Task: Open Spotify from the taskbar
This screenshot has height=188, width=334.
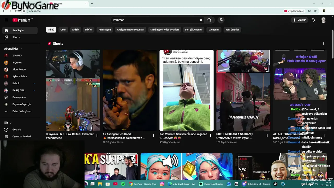Action: click(123, 184)
